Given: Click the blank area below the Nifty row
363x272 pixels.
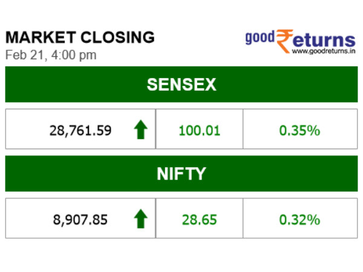Looking at the screenshot, I should click(181, 254).
